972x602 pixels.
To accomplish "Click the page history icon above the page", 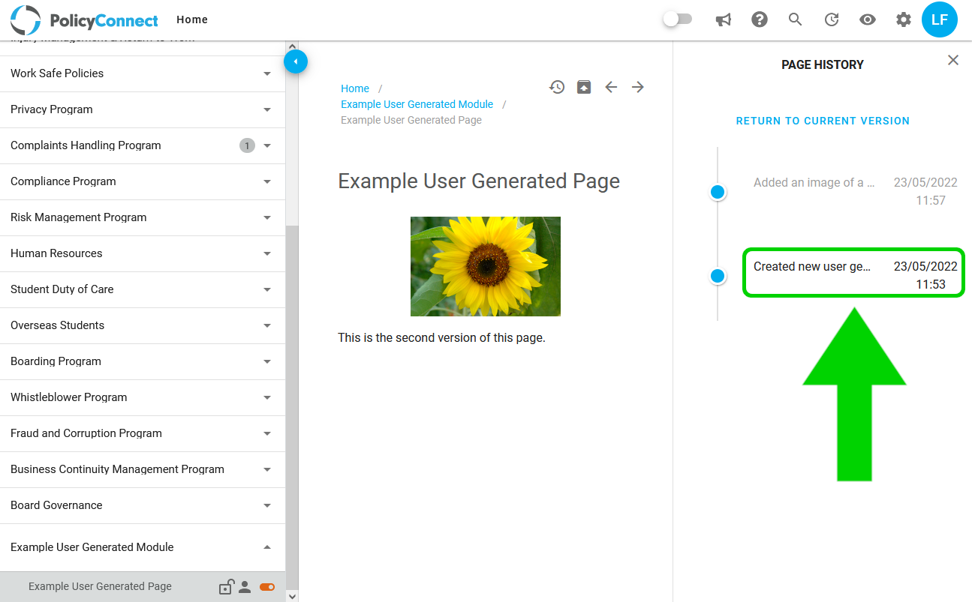I will (557, 87).
